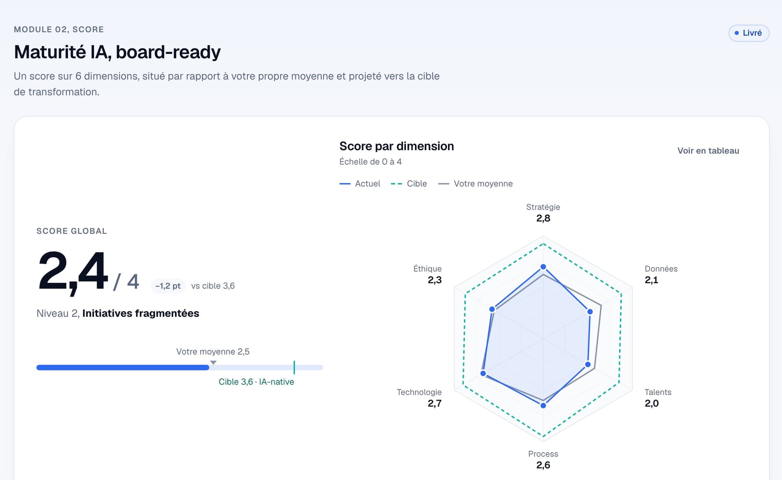Click the Talents score value 2,0

[x=651, y=403]
